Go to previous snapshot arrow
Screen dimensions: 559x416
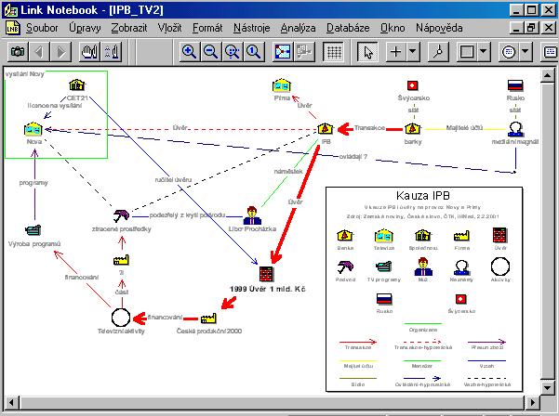point(39,52)
